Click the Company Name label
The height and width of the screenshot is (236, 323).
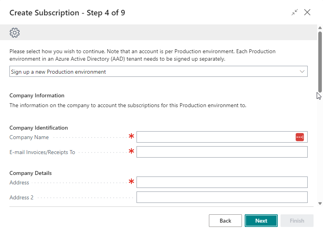pyautogui.click(x=29, y=138)
